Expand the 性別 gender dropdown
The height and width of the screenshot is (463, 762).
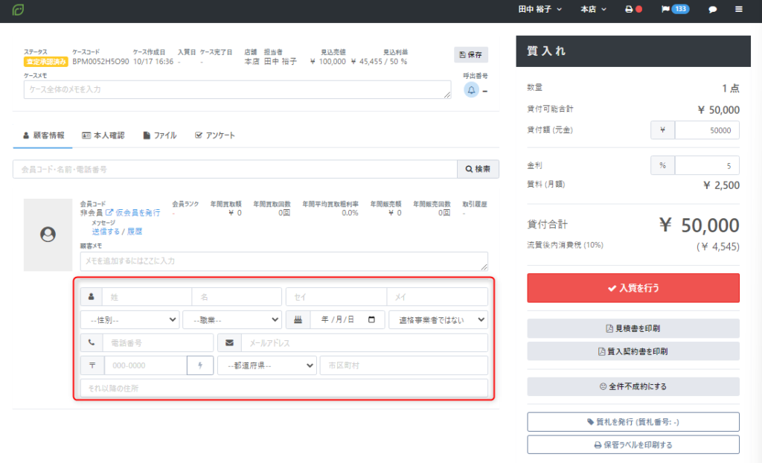[129, 319]
